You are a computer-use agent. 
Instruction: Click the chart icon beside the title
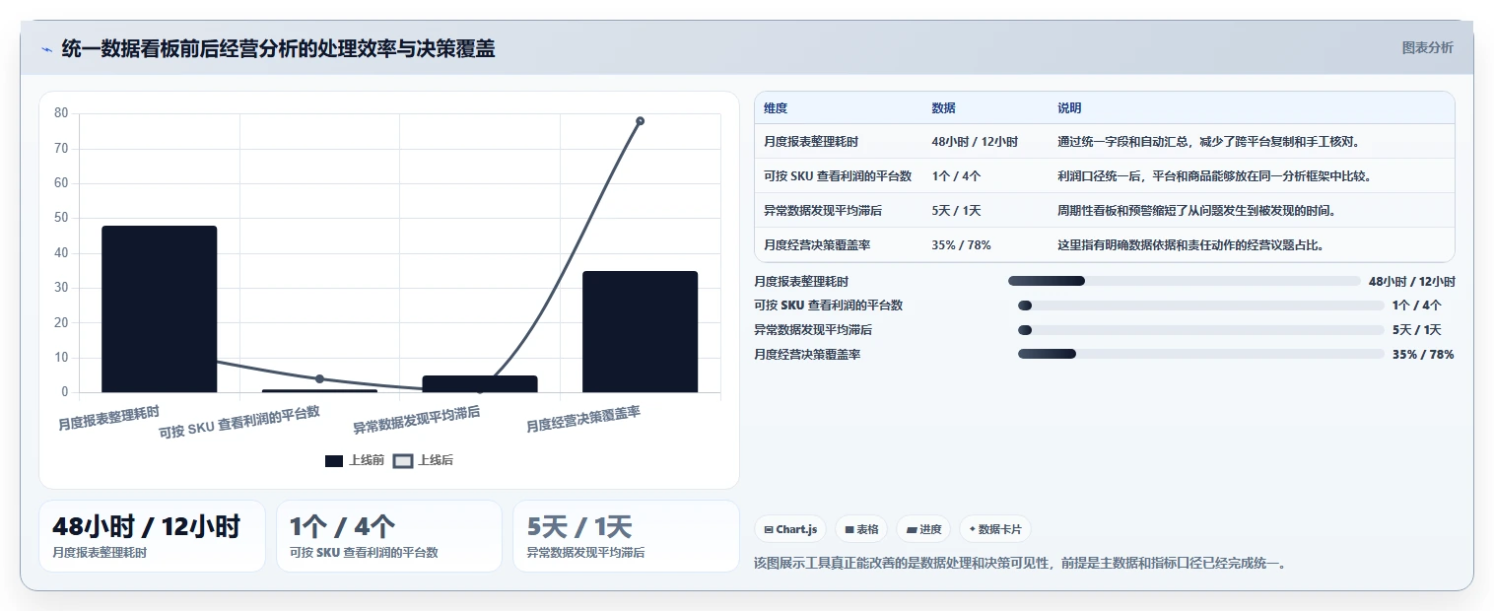[x=46, y=49]
